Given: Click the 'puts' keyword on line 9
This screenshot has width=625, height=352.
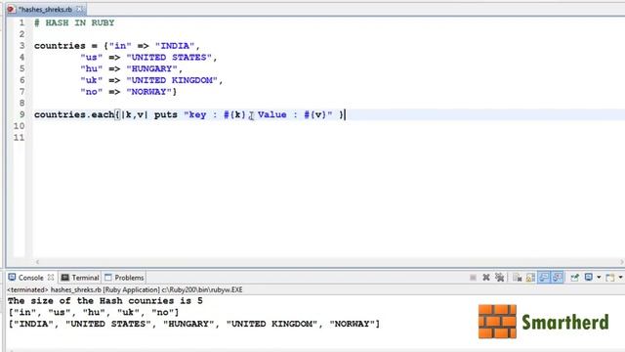Looking at the screenshot, I should [x=166, y=115].
